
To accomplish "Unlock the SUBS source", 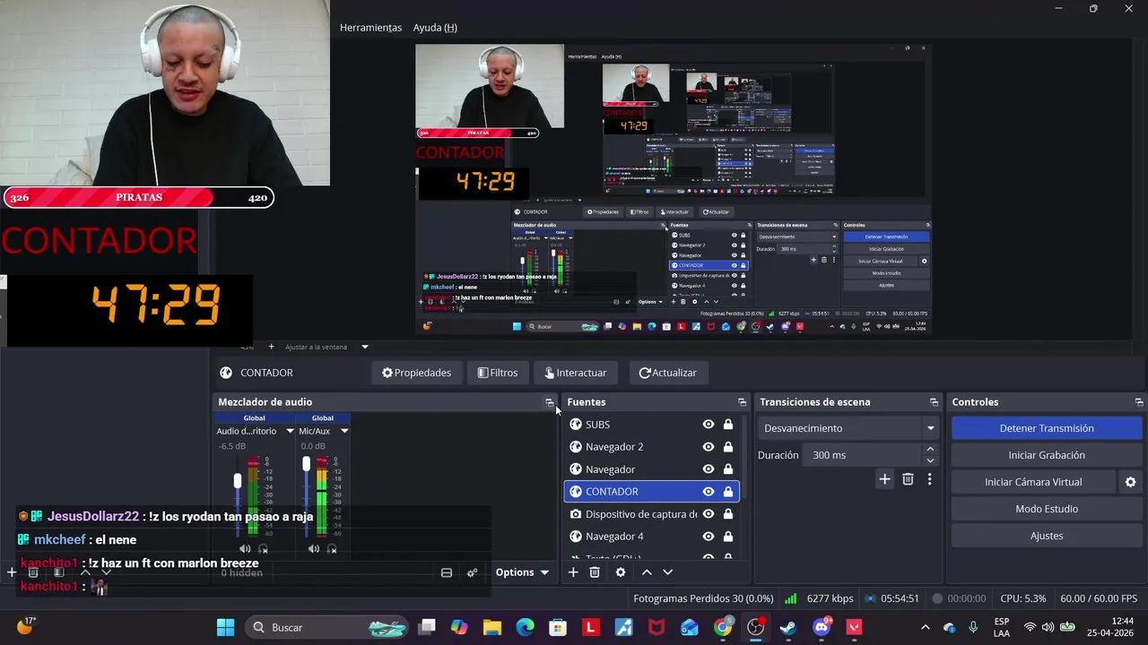I will pos(728,425).
